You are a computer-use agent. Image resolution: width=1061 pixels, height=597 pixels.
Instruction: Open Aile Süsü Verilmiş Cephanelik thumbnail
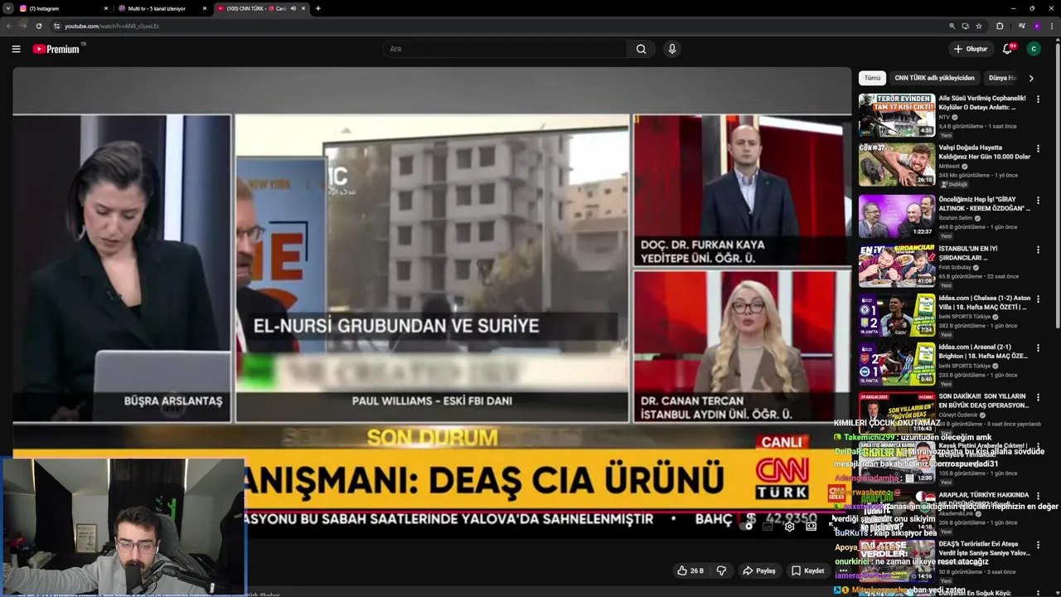coord(897,115)
